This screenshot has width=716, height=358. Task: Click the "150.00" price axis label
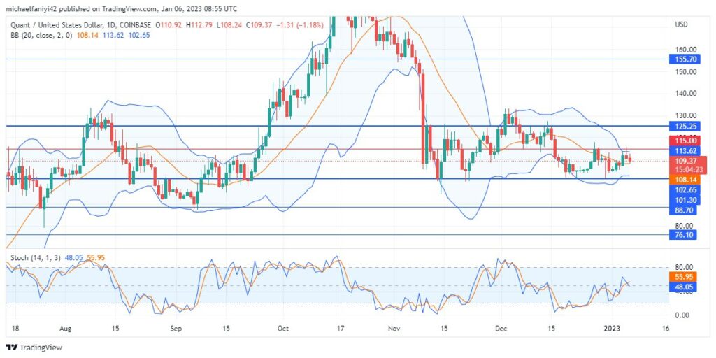click(687, 72)
